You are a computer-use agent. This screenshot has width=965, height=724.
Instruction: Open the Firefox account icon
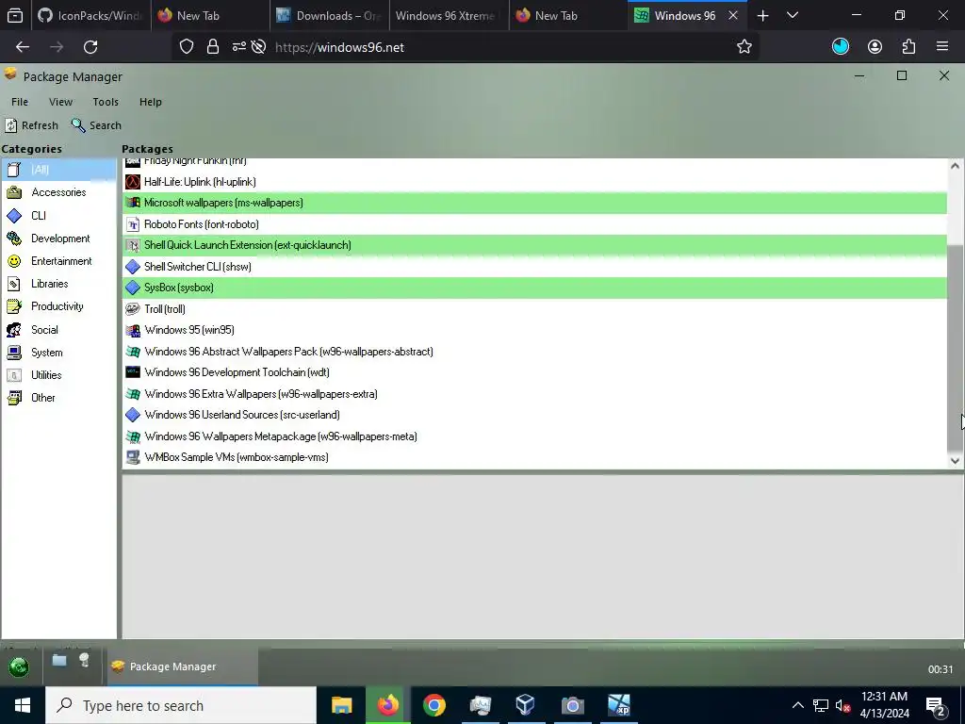coord(875,47)
